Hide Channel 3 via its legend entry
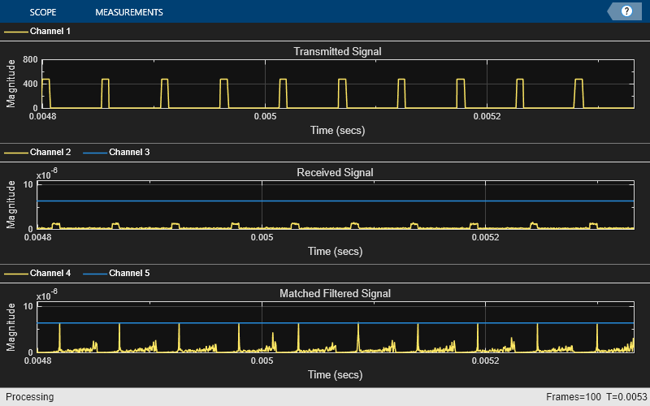This screenshot has width=650, height=406. point(128,152)
